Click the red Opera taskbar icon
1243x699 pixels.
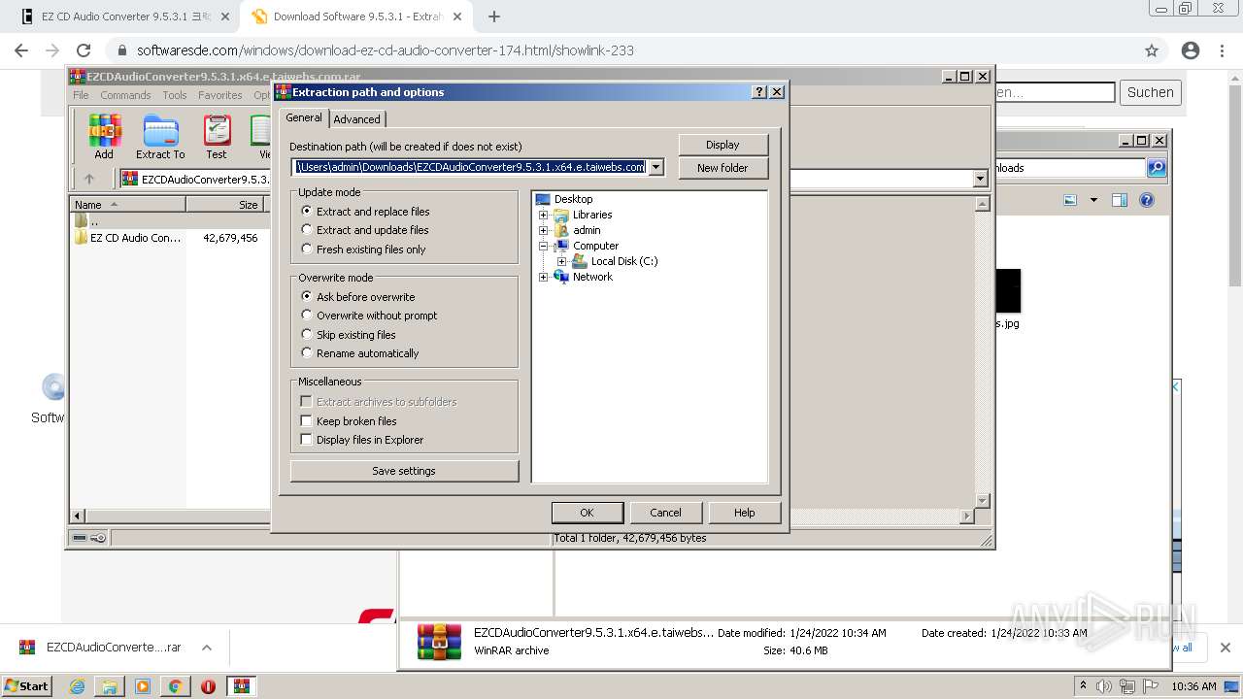point(208,686)
